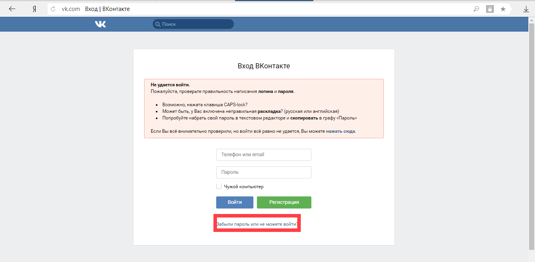Viewport: 535px width, 262px height.
Task: Select the CAPS-lock hint line
Action: point(205,105)
